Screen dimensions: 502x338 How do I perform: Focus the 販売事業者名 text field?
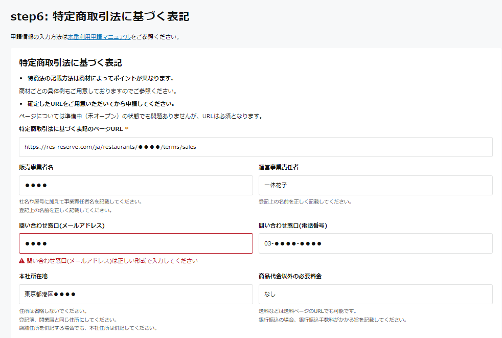136,185
